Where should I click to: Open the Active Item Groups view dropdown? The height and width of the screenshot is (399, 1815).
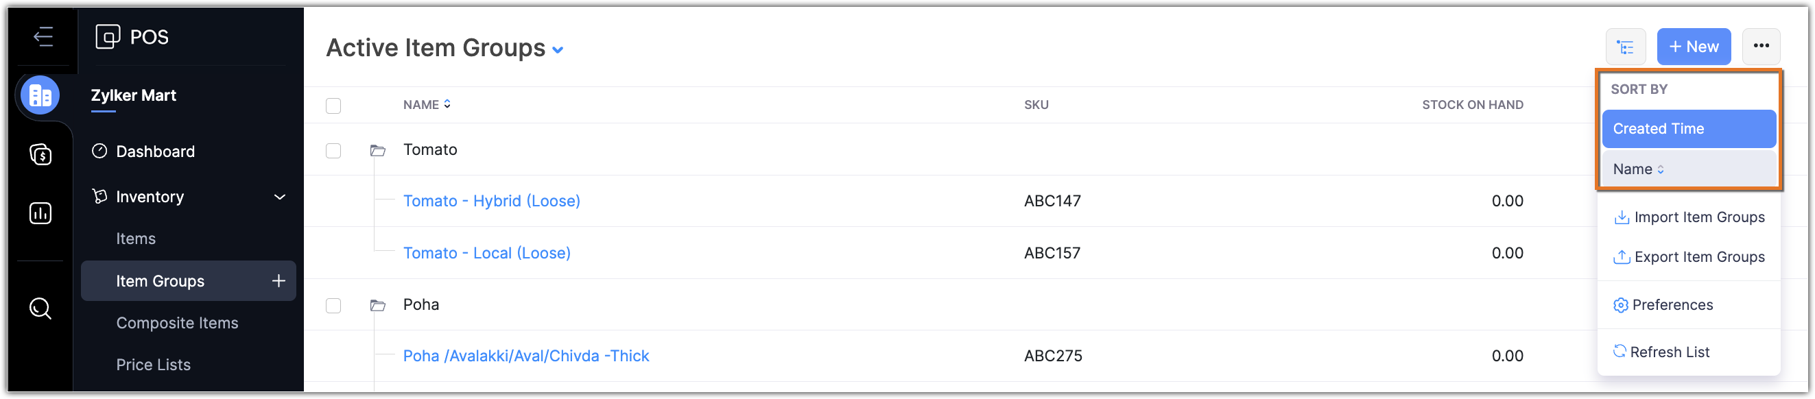pos(557,50)
